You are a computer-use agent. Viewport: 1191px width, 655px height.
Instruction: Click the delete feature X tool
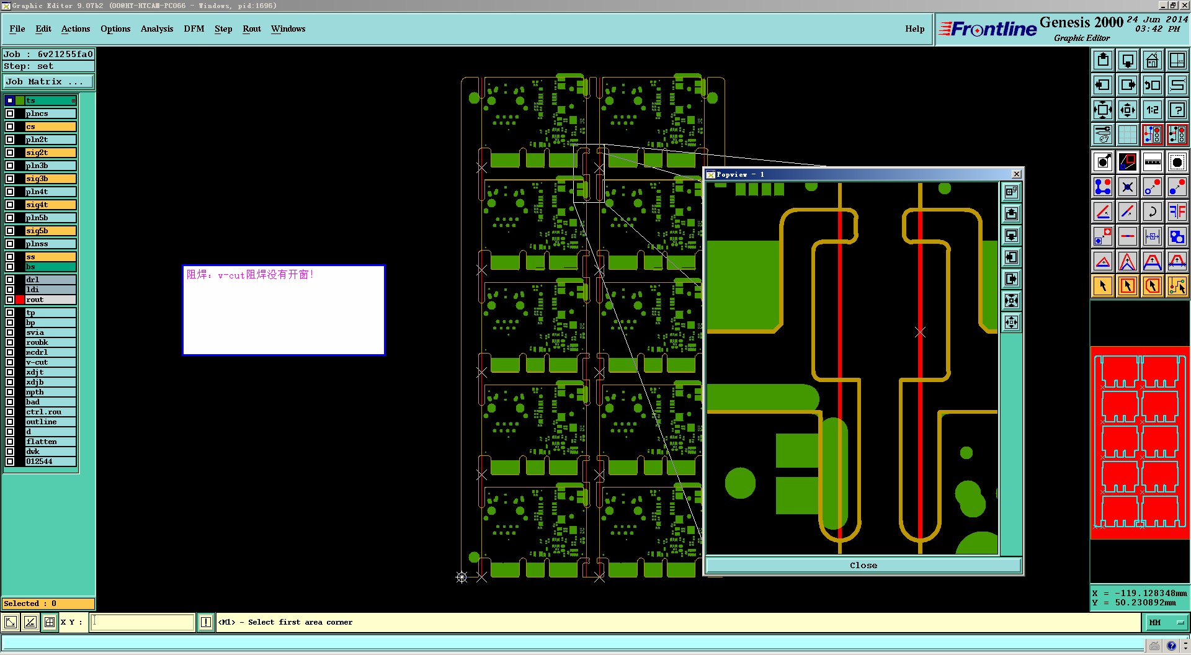[x=1127, y=187]
